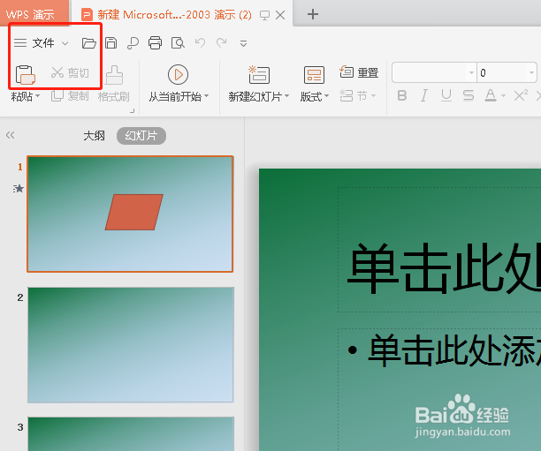Click the 格式刷 format painter icon
The image size is (541, 451).
(x=114, y=75)
